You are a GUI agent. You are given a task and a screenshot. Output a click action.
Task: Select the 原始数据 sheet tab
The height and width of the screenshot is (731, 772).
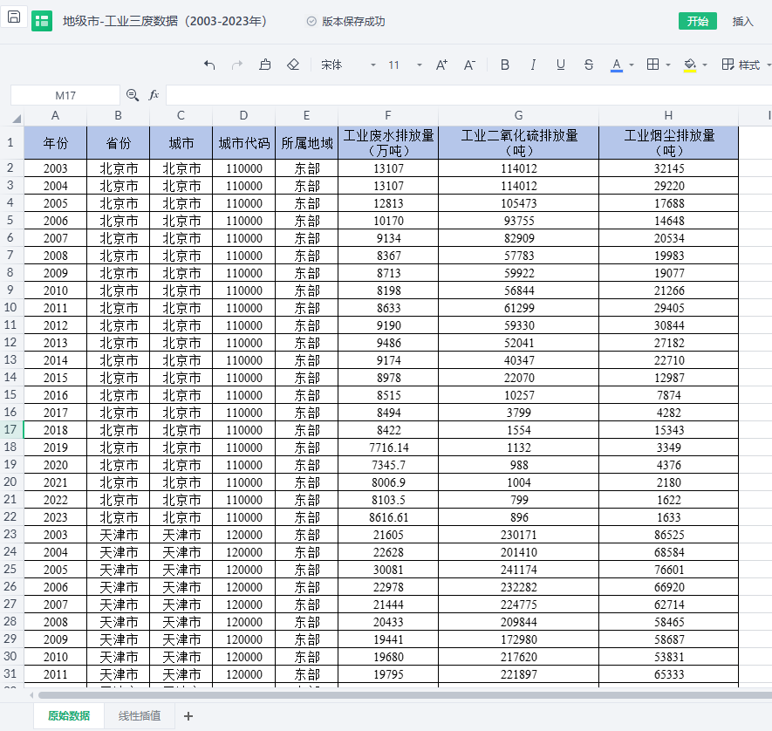pos(69,716)
